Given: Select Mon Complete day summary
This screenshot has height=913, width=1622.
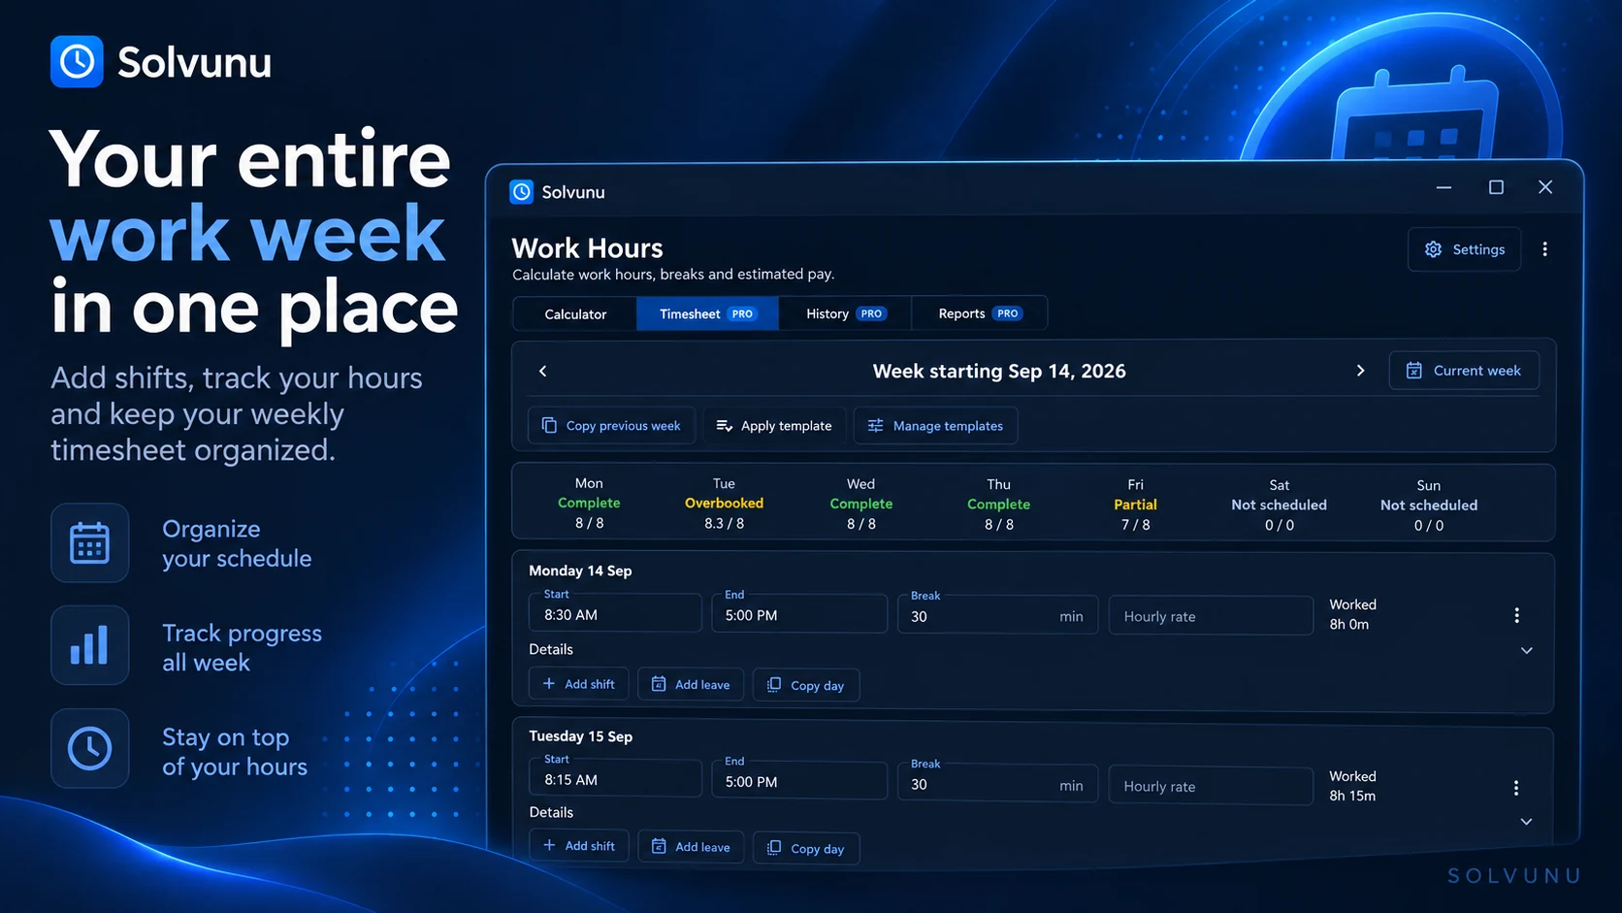Looking at the screenshot, I should (589, 503).
